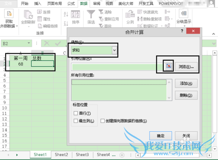The width and height of the screenshot is (218, 160).
Task: Click the Data Validation command
Action: click(x=148, y=26)
